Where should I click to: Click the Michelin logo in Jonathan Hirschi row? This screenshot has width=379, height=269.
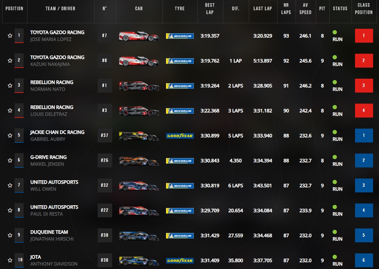[180, 236]
